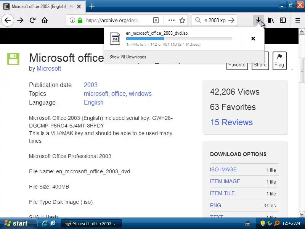Image resolution: width=305 pixels, height=229 pixels.
Task: Open the microsoft topic link
Action: (97, 94)
